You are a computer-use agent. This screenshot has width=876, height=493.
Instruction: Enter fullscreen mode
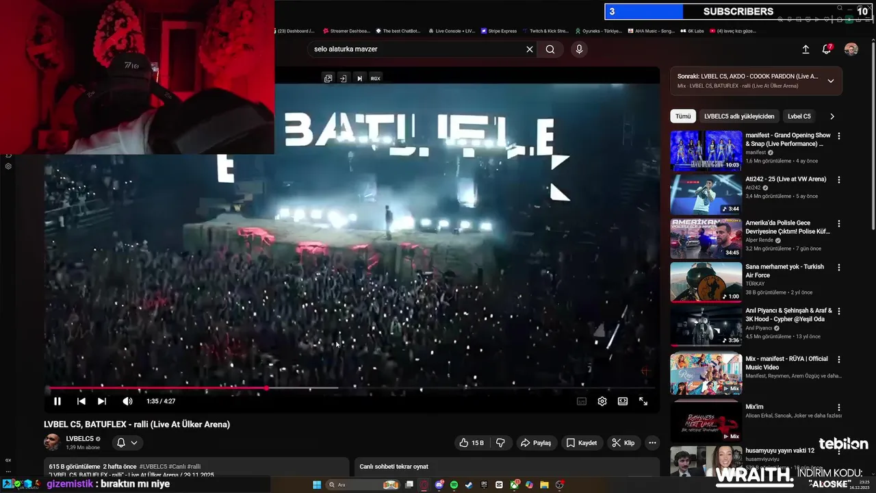643,401
